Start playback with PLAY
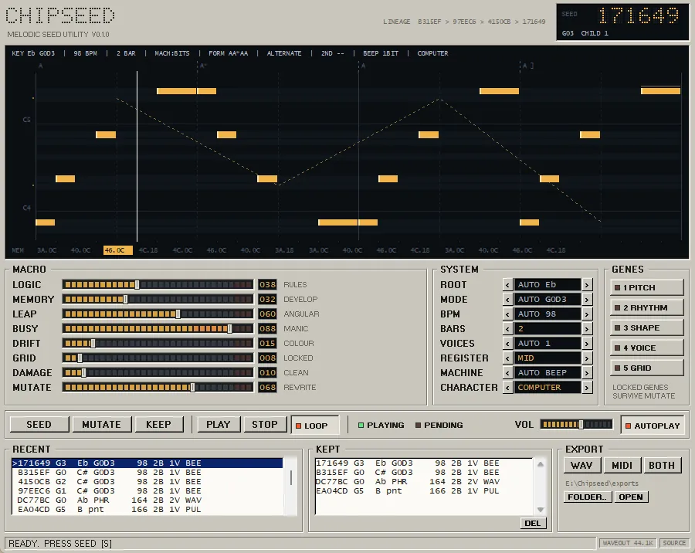The width and height of the screenshot is (695, 553). [218, 424]
